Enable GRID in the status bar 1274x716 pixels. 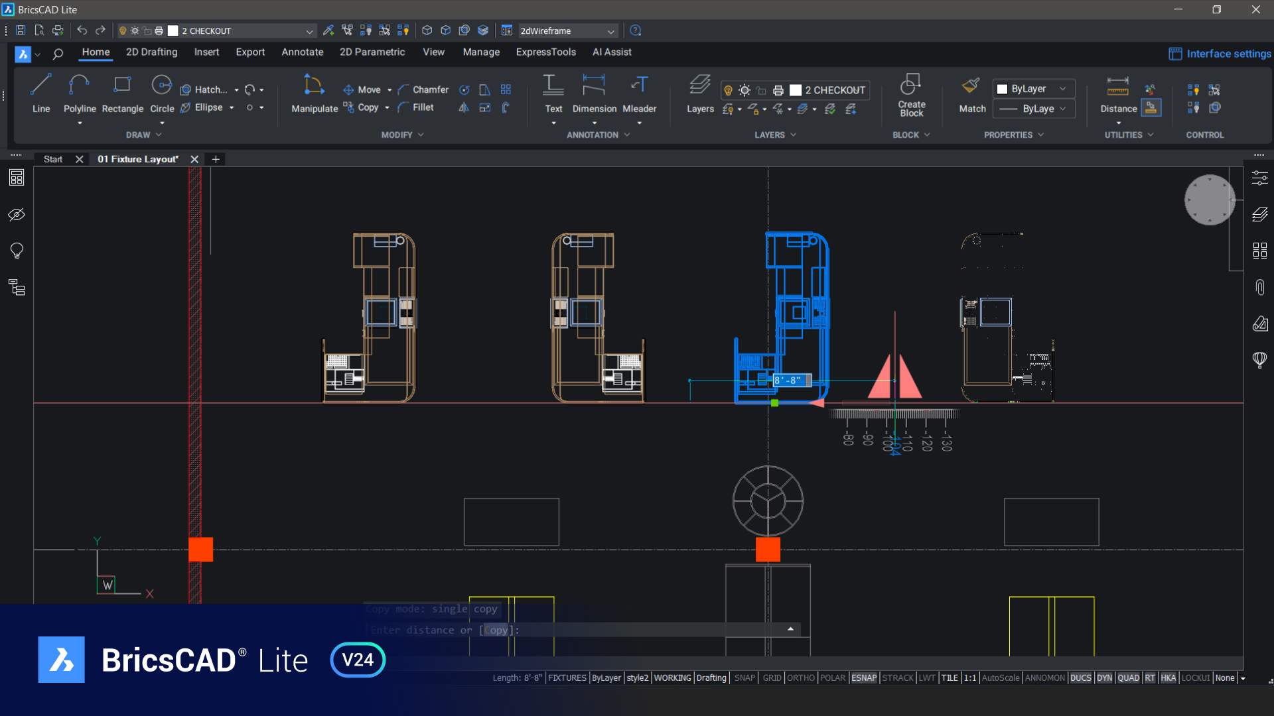tap(771, 678)
